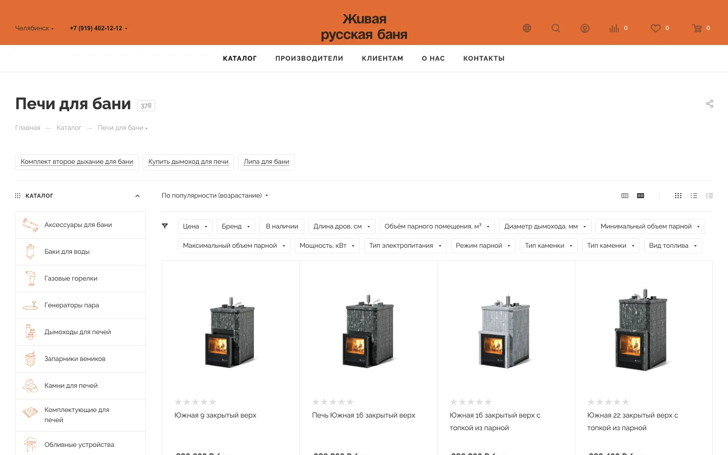
Task: Open site search magnifier icon
Action: click(x=556, y=28)
